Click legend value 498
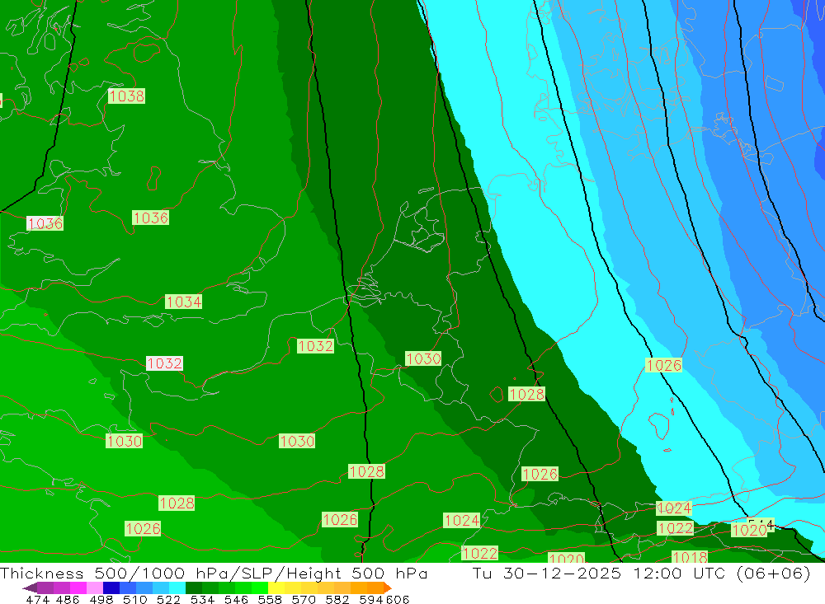Viewport: 825px width, 604px height. coord(101,599)
